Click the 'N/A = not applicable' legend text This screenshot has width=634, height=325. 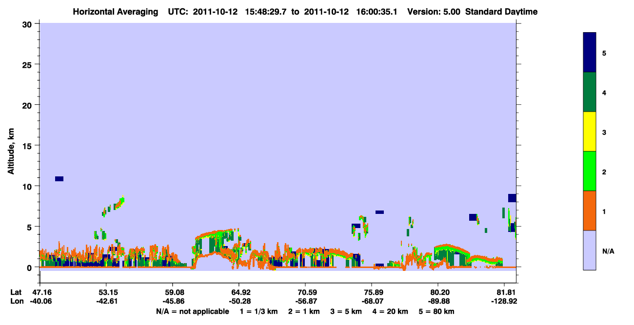[x=192, y=311]
